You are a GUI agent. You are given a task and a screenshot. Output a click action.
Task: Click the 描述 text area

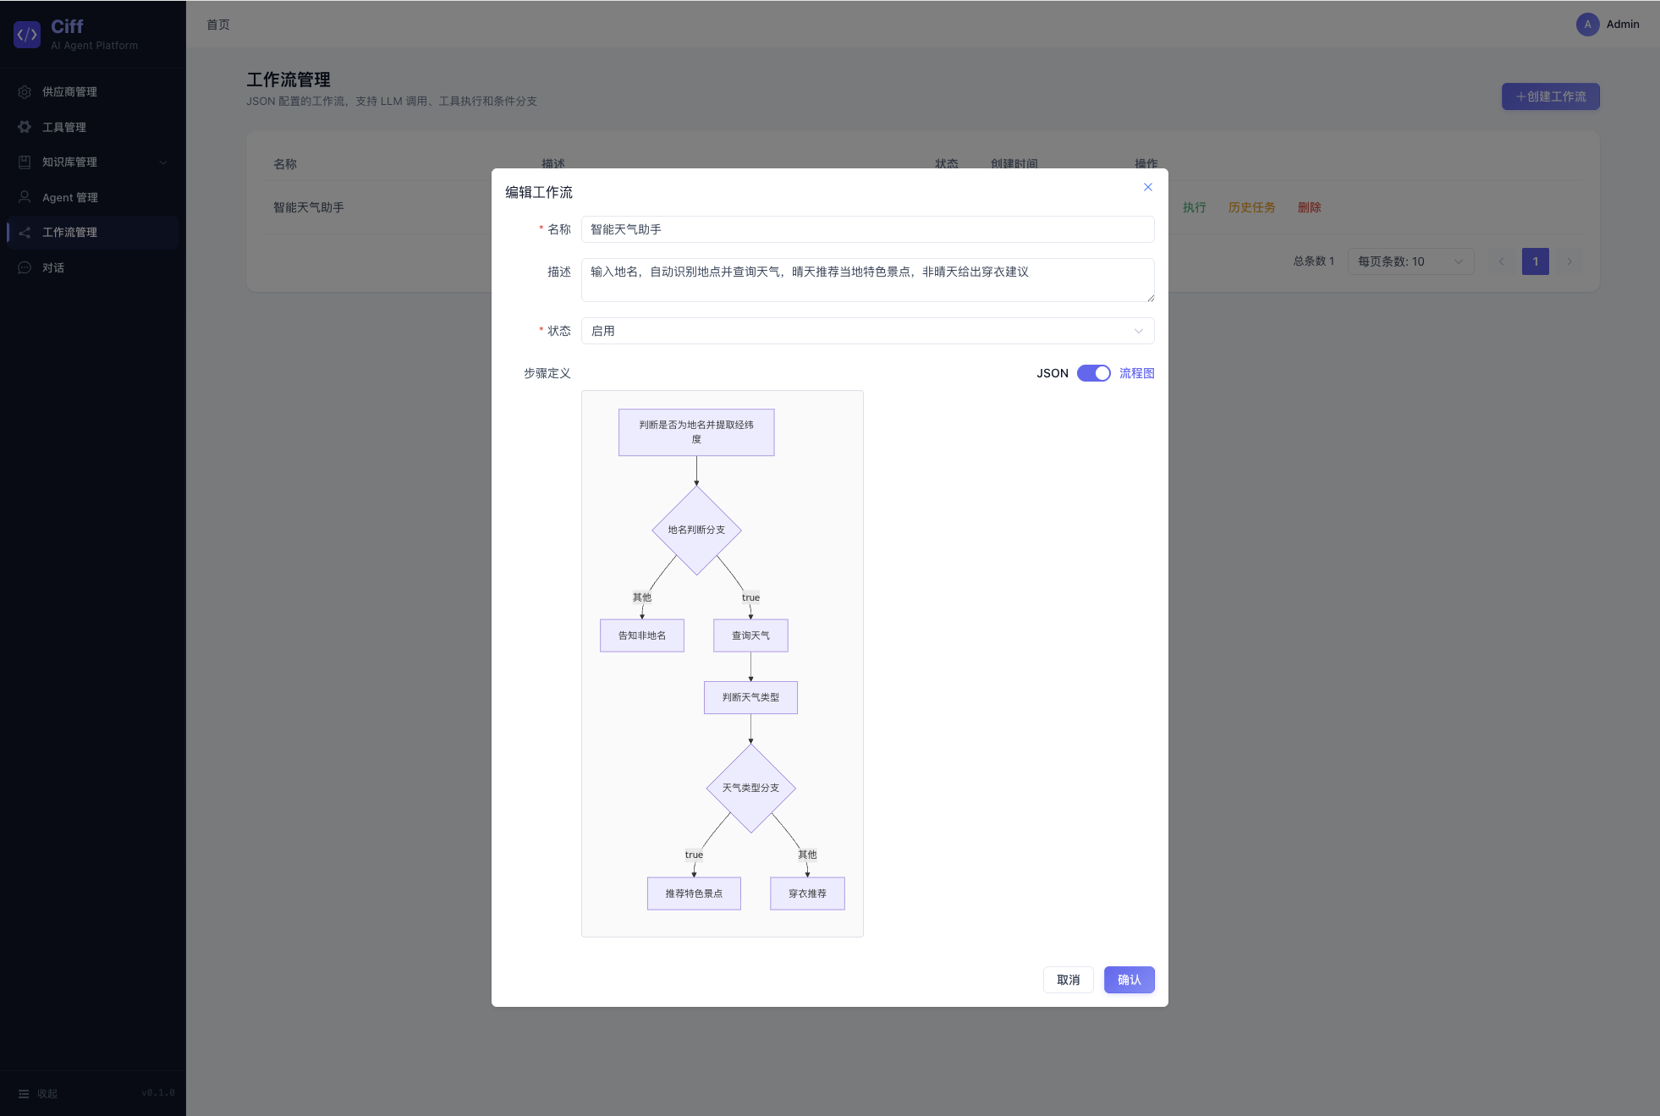coord(867,280)
